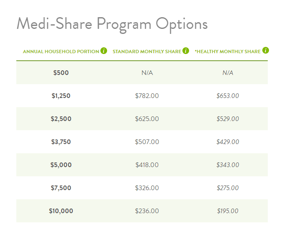
Task: Click the Healthy Monthly Share header text
Action: point(228,52)
